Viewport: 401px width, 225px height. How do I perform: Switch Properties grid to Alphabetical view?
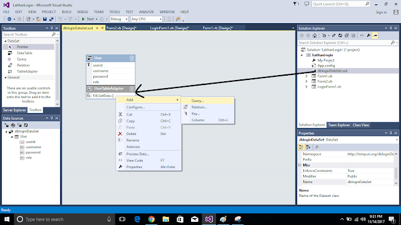[308, 147]
